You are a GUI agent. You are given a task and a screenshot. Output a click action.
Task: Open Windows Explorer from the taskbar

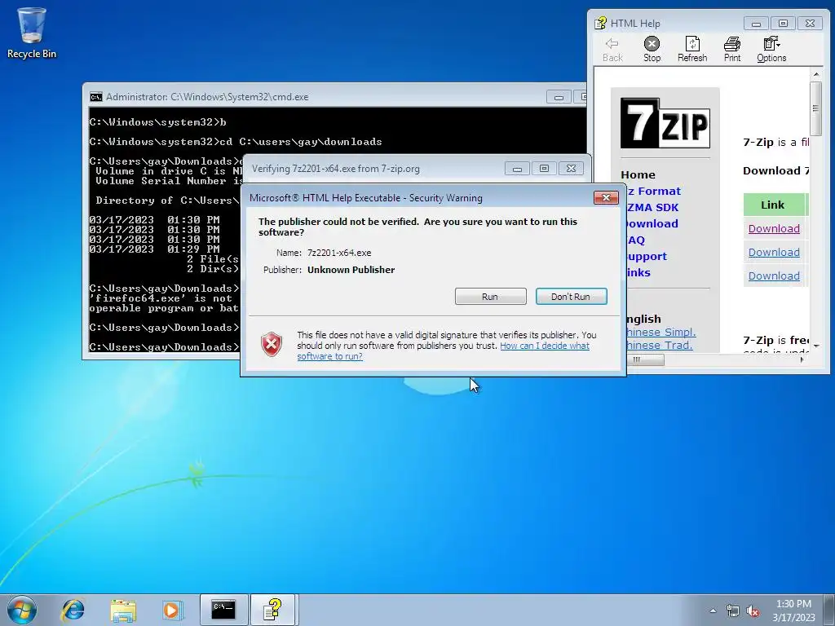point(123,610)
